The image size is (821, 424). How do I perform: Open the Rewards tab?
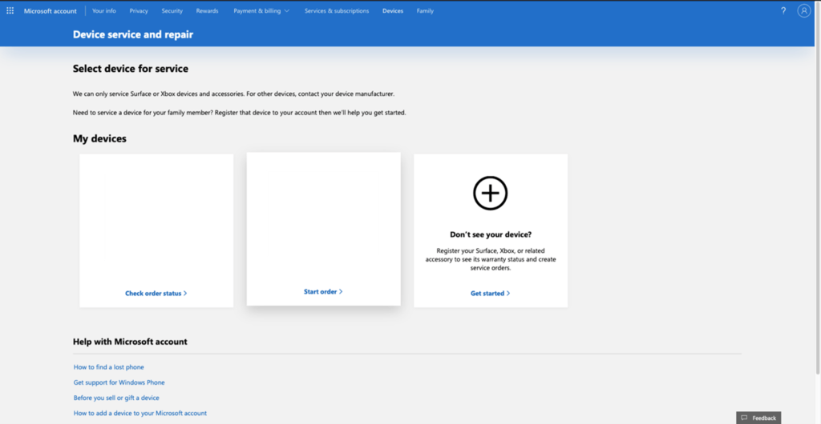click(208, 11)
